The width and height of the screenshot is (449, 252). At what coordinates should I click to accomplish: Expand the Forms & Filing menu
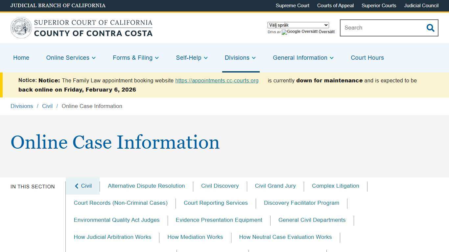[135, 58]
